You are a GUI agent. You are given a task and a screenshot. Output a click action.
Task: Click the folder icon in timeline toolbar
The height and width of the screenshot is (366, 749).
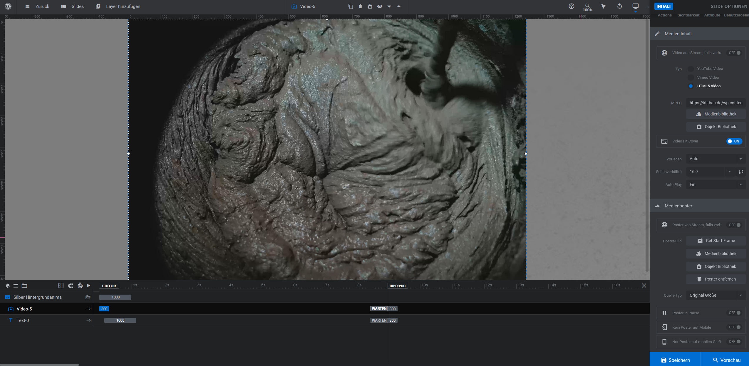coord(24,286)
